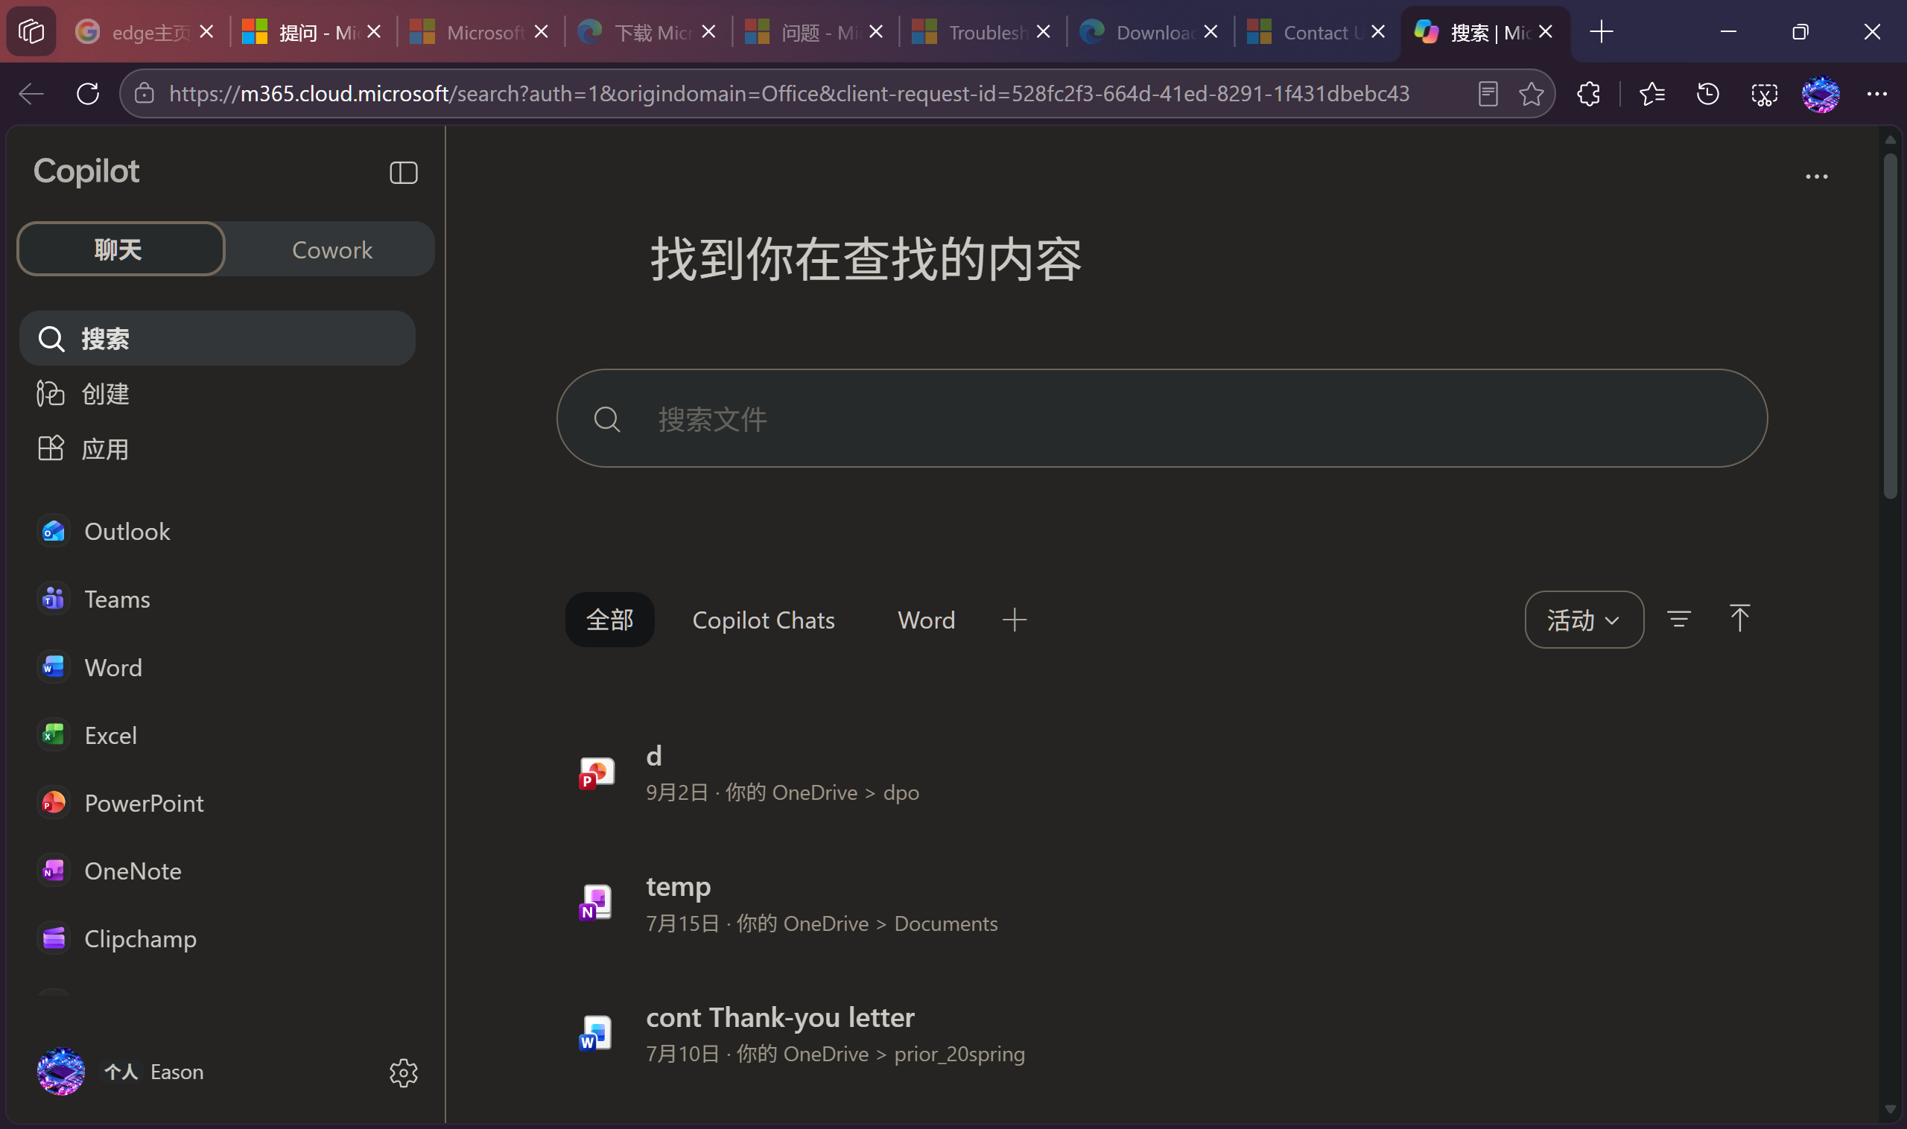
Task: Click the page vertical scrollbar thumb
Action: point(1891,327)
